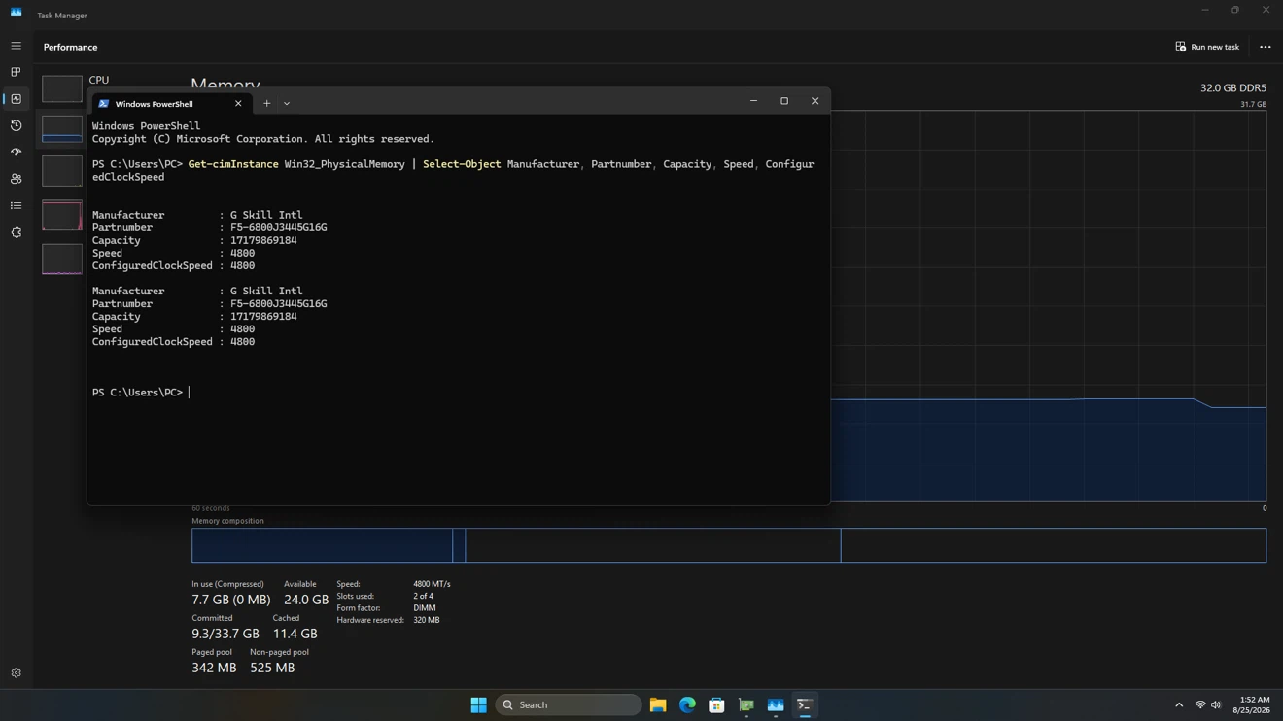This screenshot has width=1283, height=721.
Task: Click the Task Manager taskbar icon
Action: point(776,704)
